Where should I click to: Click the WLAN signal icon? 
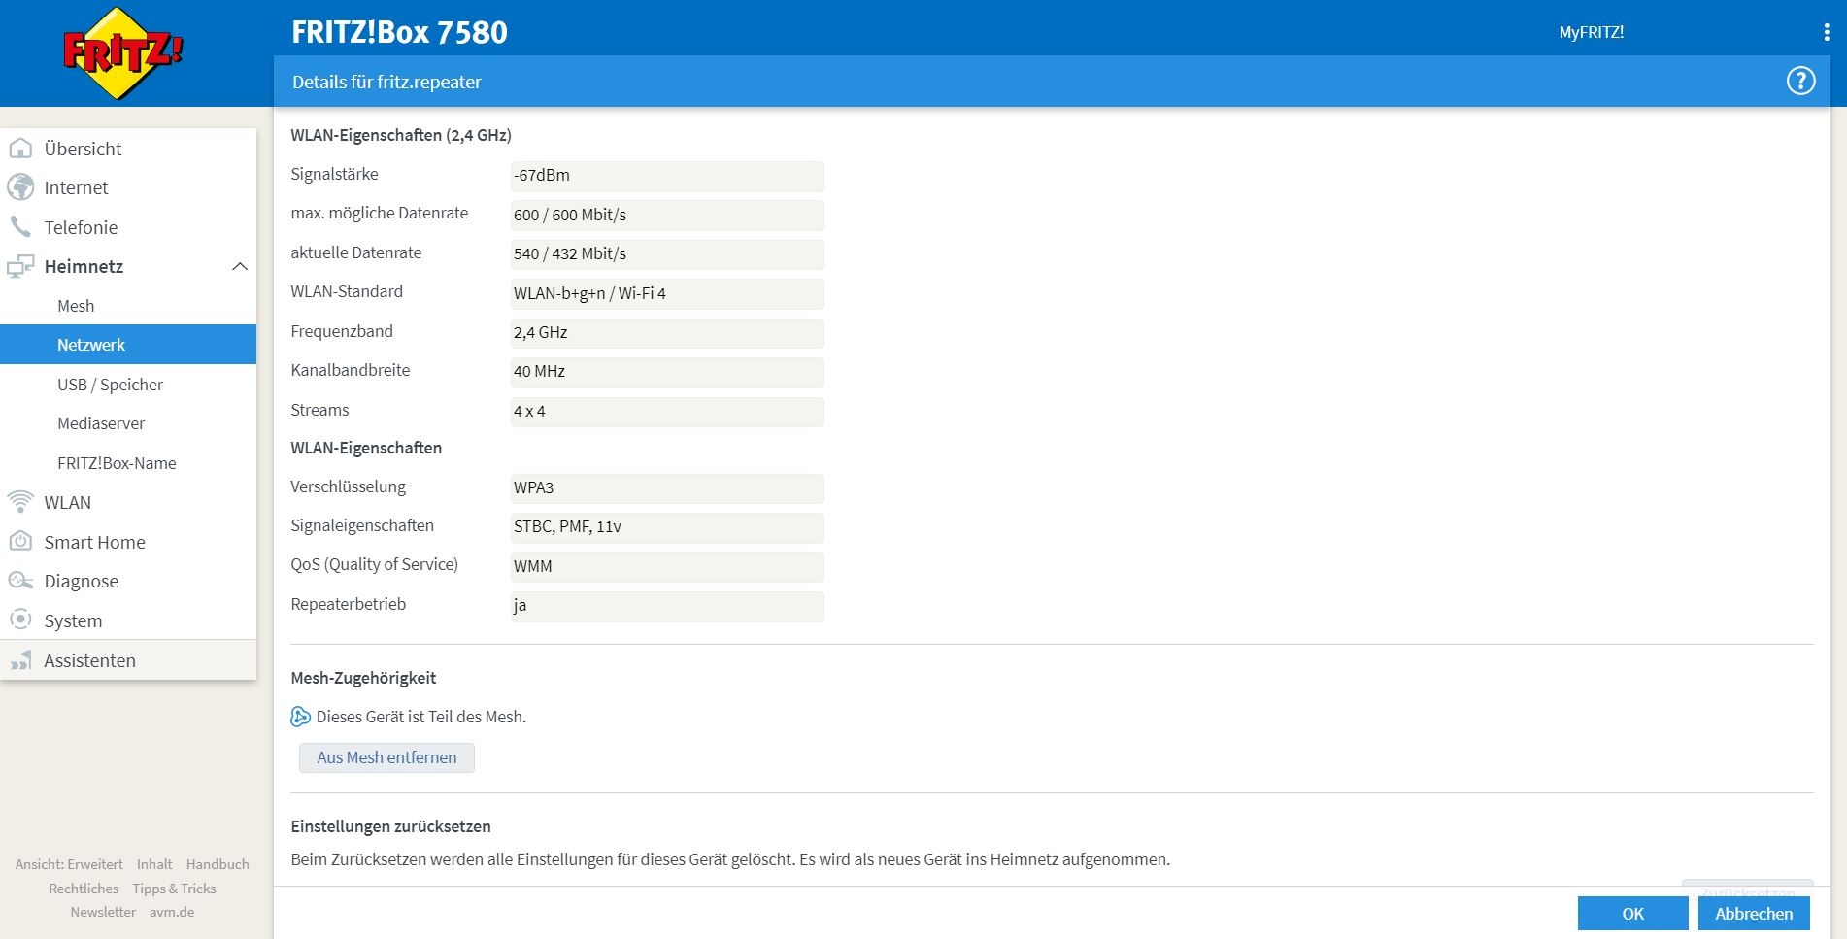pyautogui.click(x=20, y=502)
